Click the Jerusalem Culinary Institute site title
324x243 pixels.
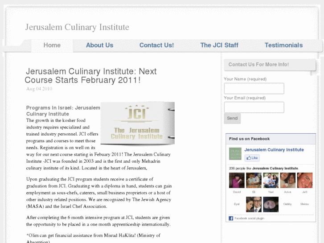tap(77, 27)
